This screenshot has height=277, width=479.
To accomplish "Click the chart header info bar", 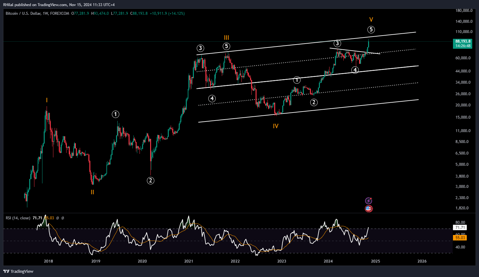I will 96,13.
